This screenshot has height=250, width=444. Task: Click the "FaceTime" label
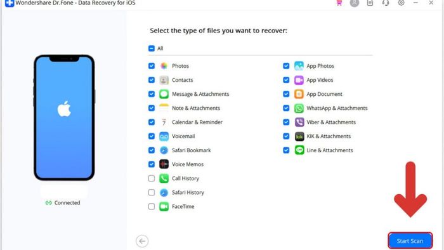[x=183, y=206]
